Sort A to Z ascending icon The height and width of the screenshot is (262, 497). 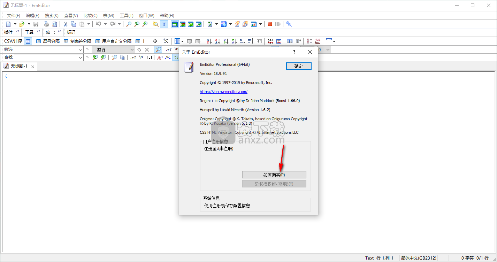(x=209, y=41)
